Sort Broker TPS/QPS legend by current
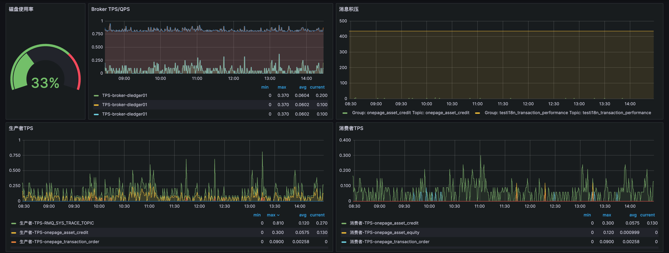This screenshot has width=669, height=253. (x=317, y=87)
